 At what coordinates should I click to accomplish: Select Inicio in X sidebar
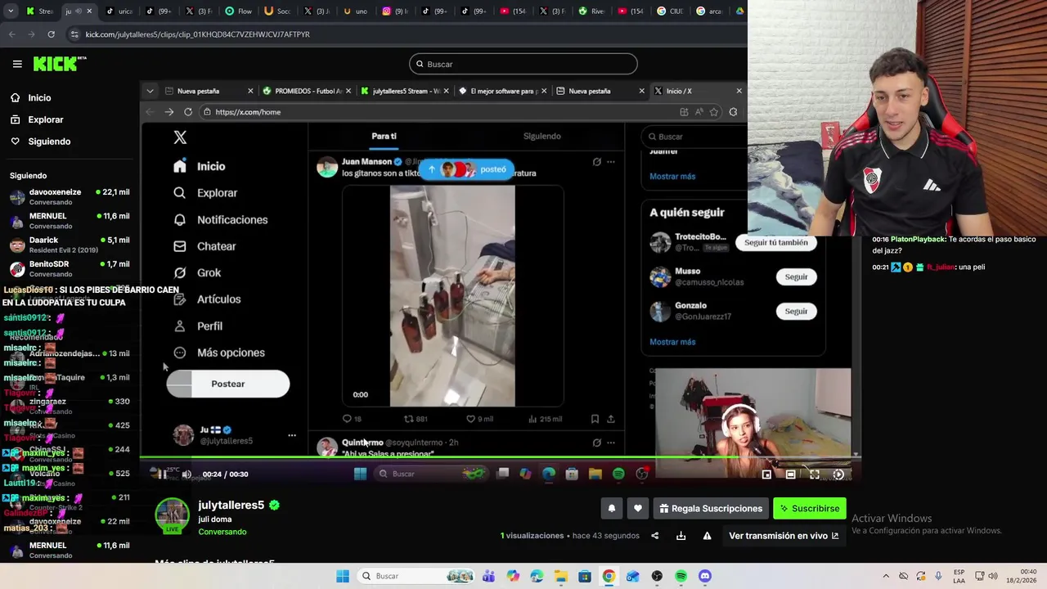(201, 166)
